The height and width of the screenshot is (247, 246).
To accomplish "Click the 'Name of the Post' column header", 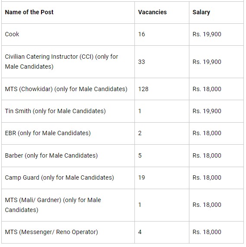I will (29, 12).
